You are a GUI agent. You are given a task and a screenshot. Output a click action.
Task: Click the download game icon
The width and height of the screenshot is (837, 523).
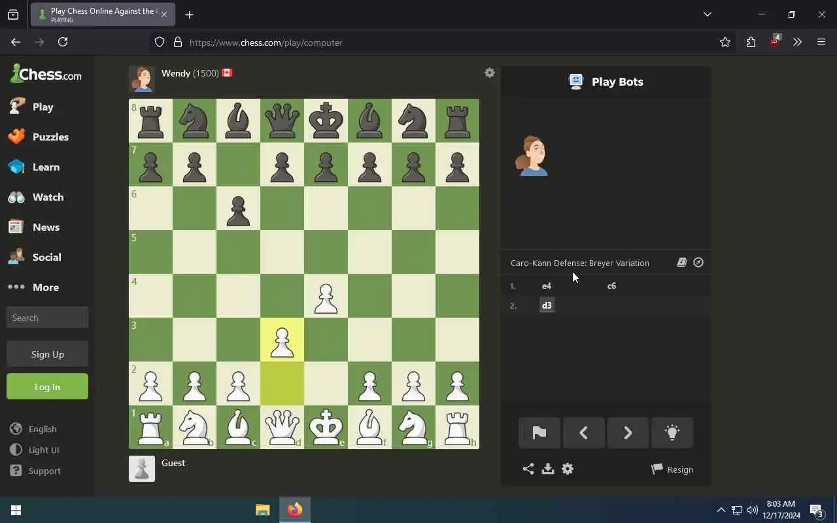coord(548,469)
